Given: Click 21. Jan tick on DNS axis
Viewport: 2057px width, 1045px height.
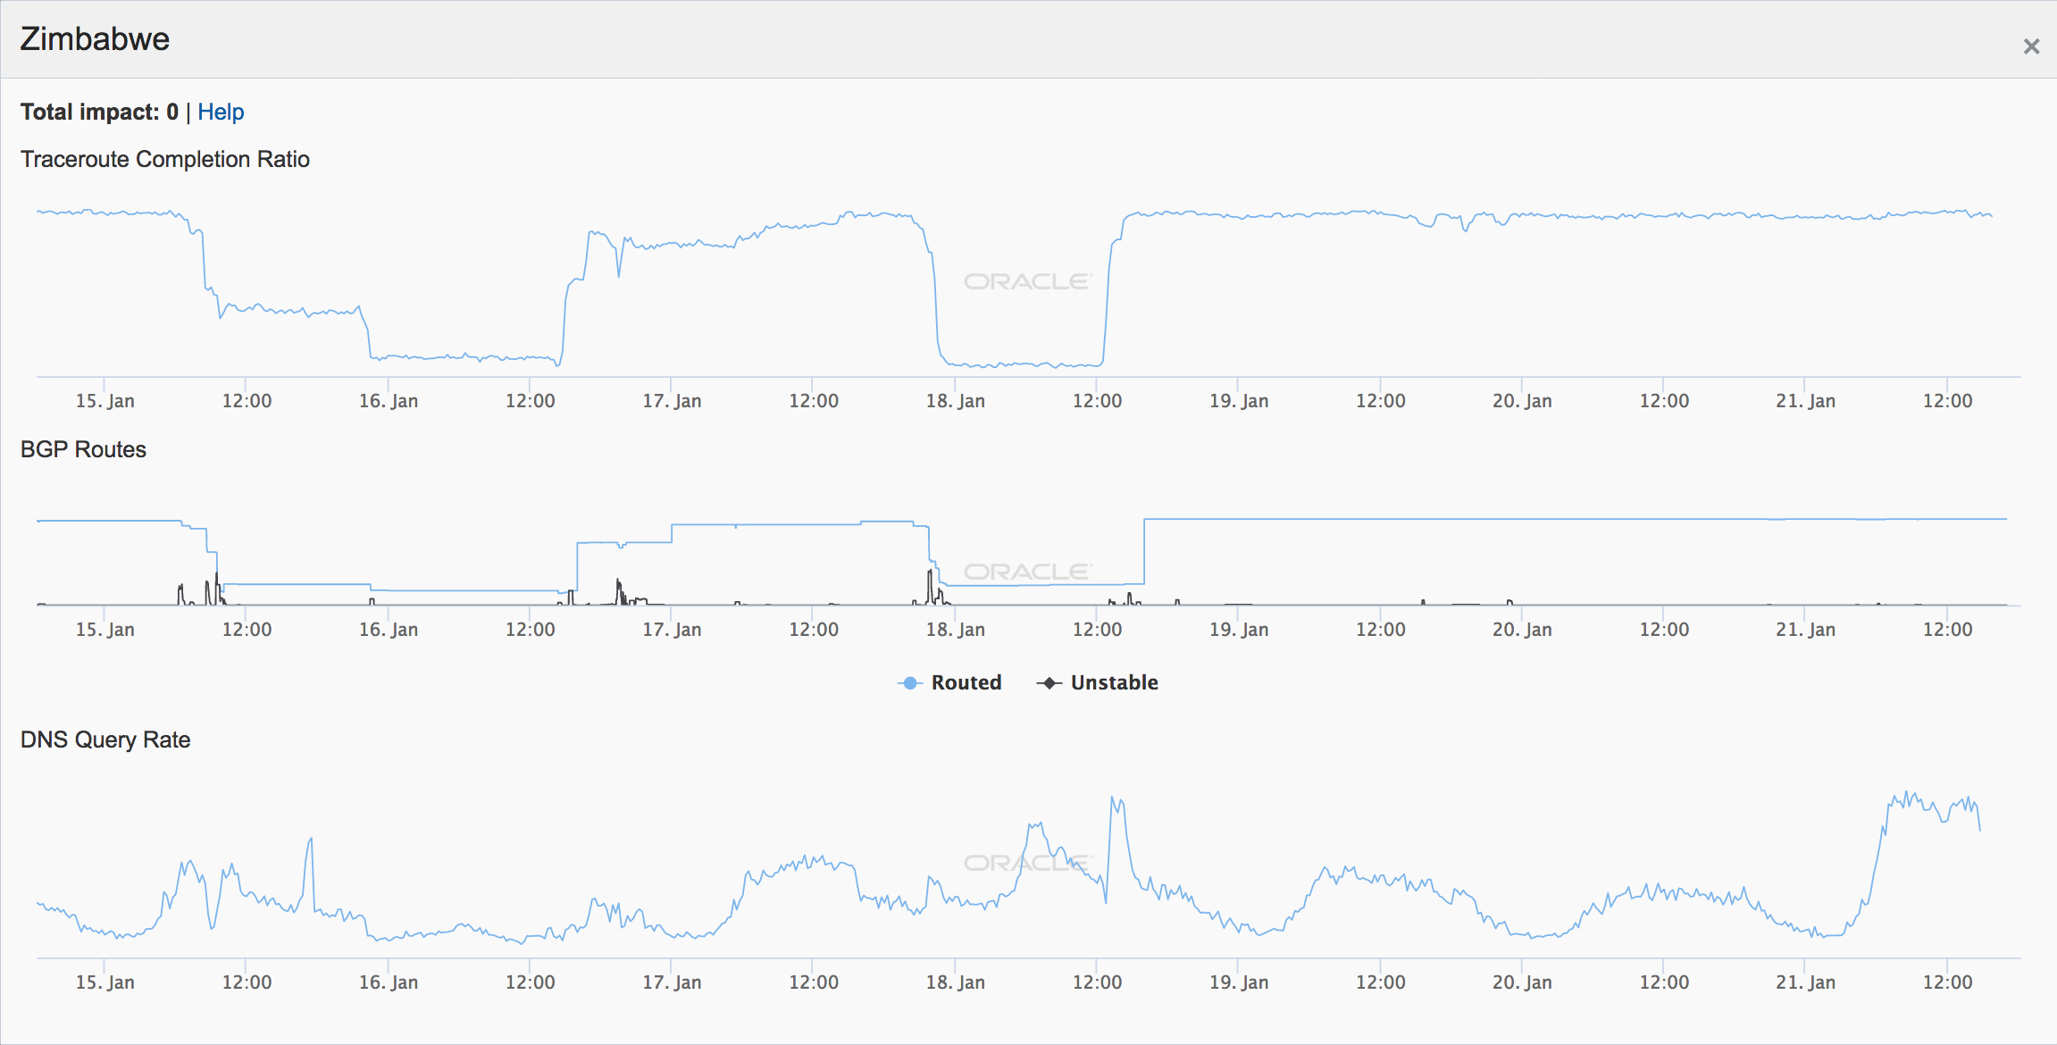Looking at the screenshot, I should tap(1805, 982).
